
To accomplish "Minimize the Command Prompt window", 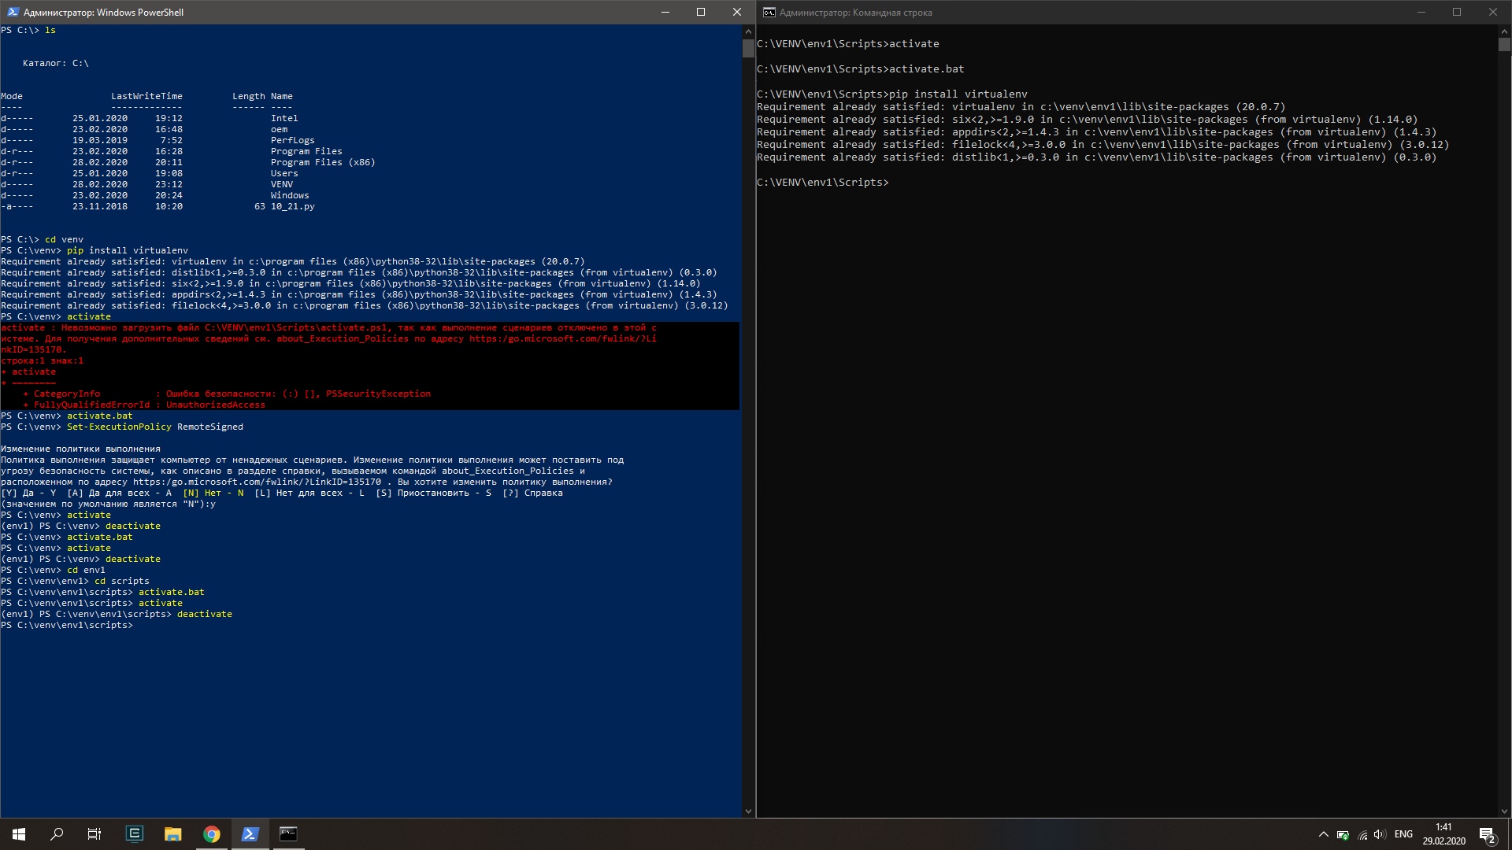I will pos(1421,12).
